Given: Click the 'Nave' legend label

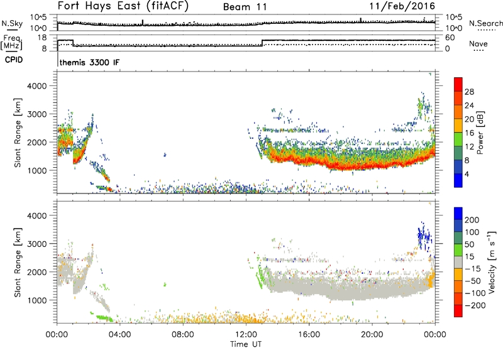Looking at the screenshot, I should pos(478,43).
